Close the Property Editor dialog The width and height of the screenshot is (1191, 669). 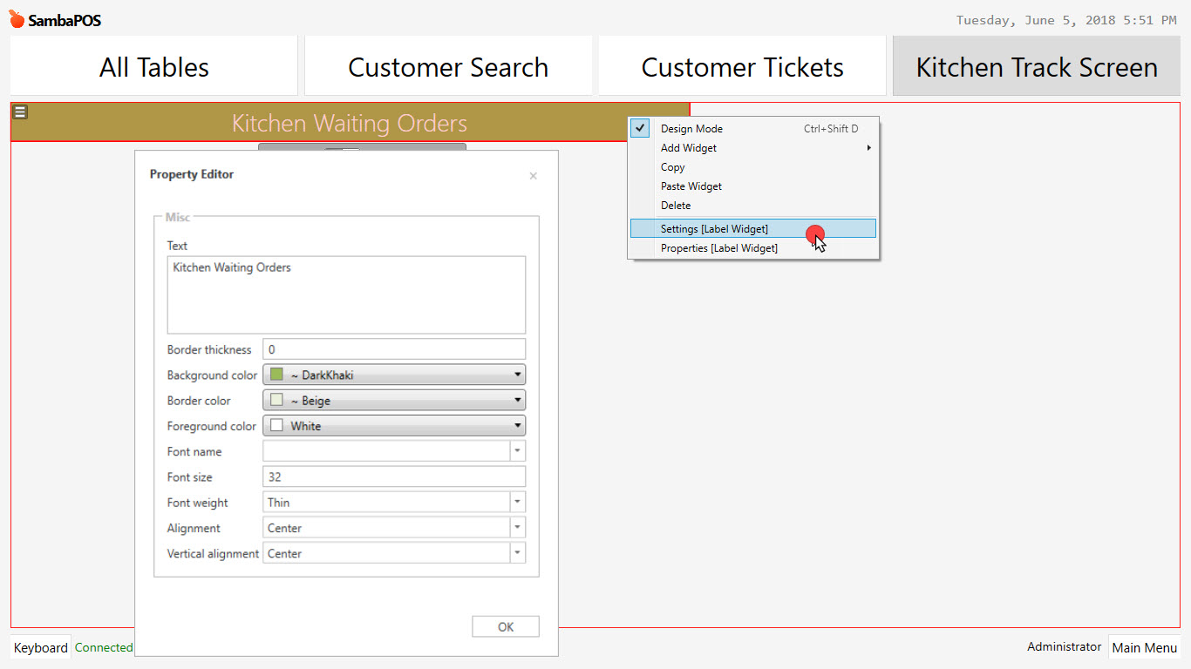(533, 175)
